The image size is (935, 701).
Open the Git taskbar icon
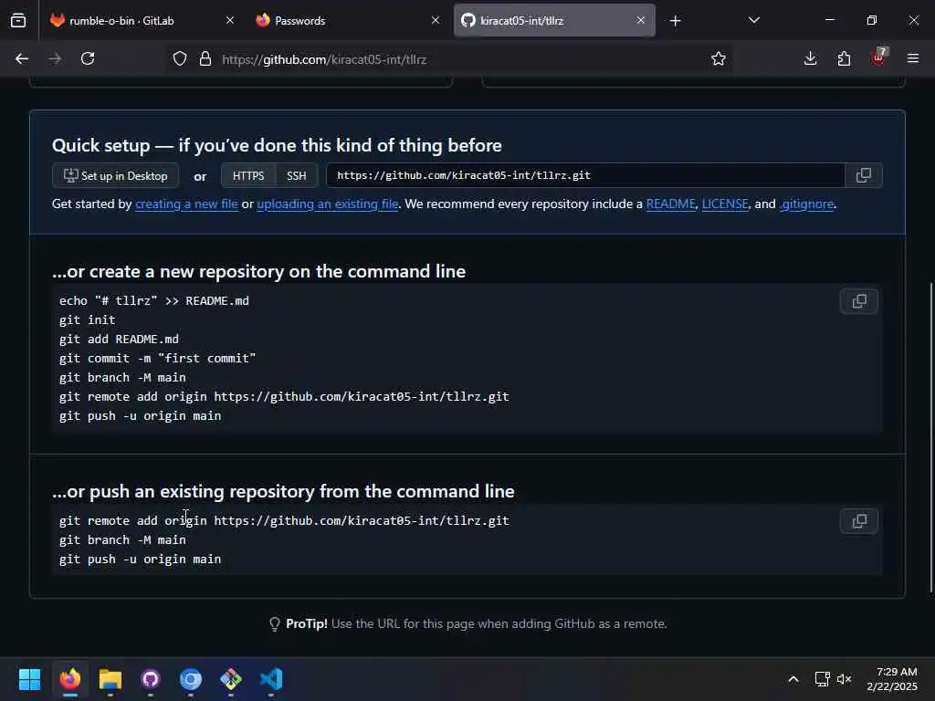click(x=231, y=679)
